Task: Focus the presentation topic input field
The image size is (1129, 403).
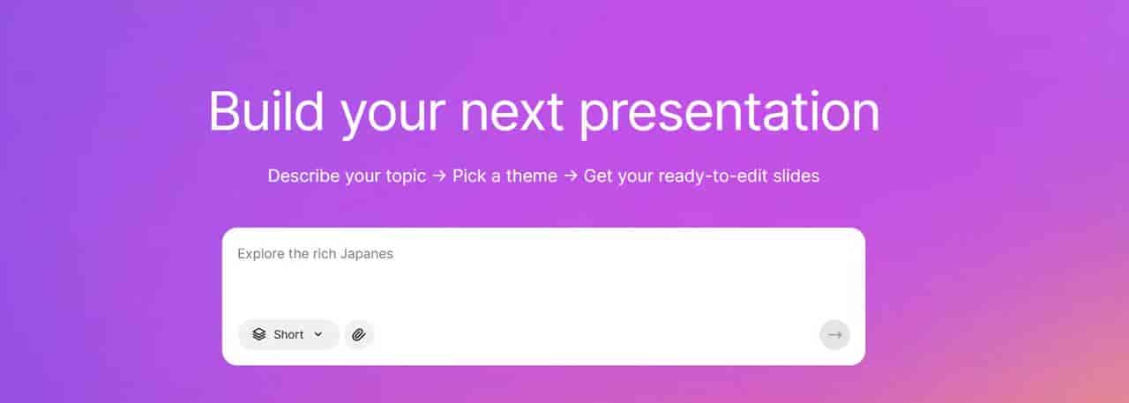Action: [x=542, y=278]
